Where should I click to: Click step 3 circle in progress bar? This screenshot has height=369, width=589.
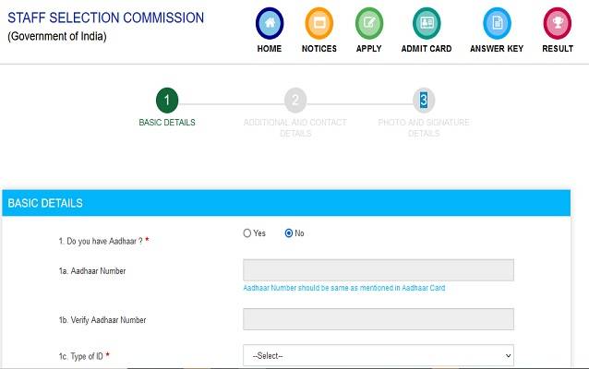pyautogui.click(x=424, y=101)
